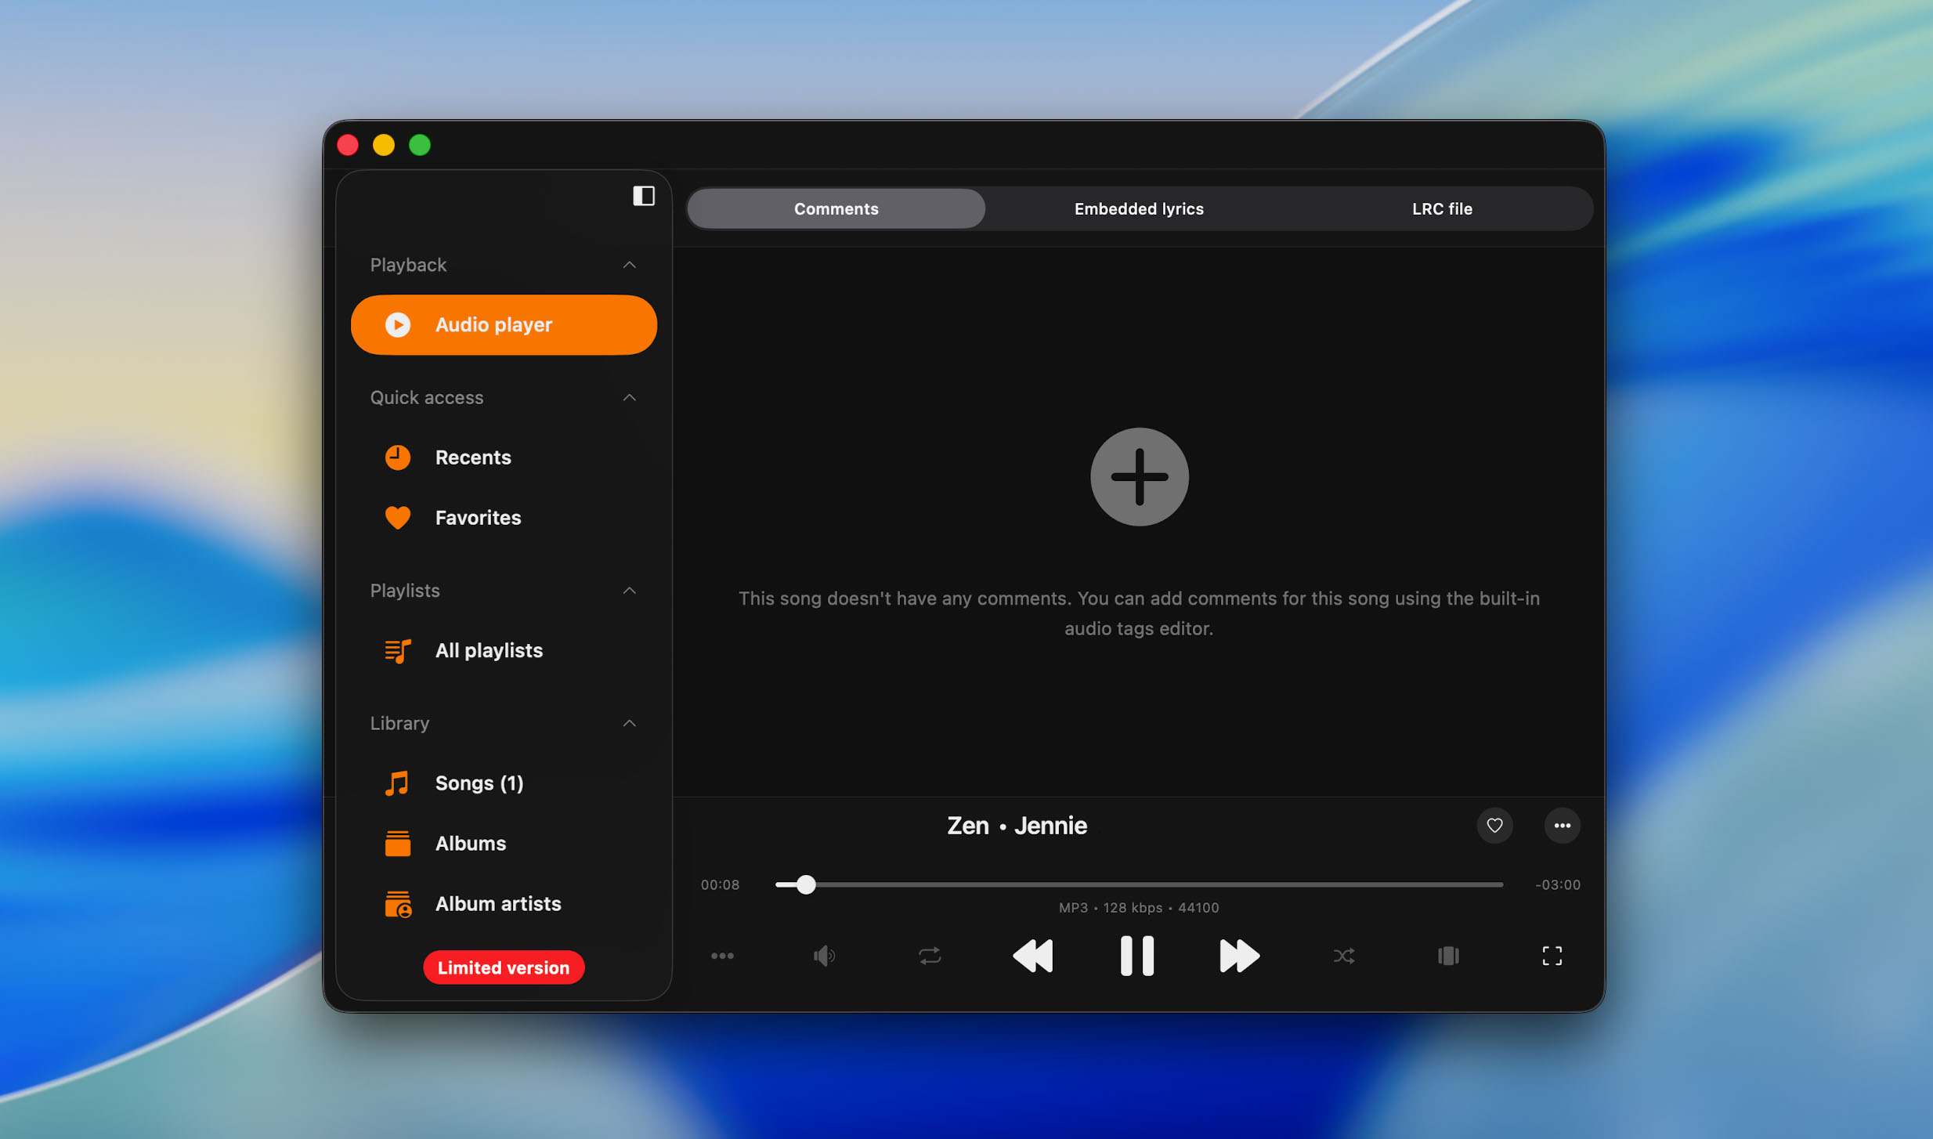Collapse the Library section chevron
This screenshot has height=1139, width=1933.
[x=629, y=722]
